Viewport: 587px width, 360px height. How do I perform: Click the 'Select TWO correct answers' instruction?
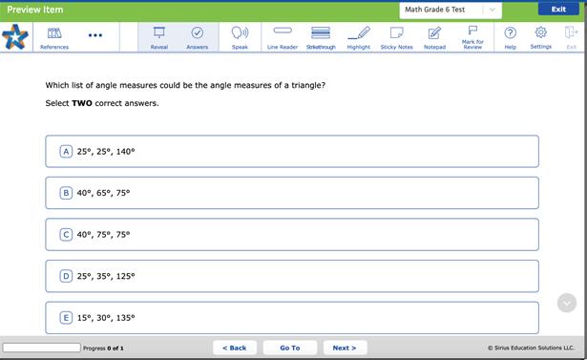point(102,103)
